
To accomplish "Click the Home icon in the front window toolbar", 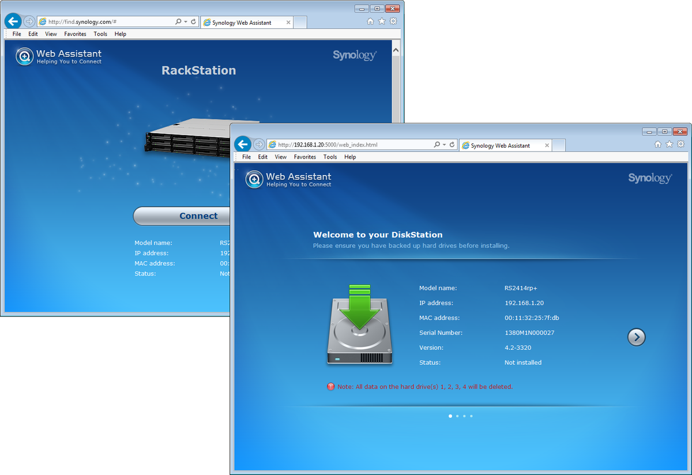I will pyautogui.click(x=658, y=145).
